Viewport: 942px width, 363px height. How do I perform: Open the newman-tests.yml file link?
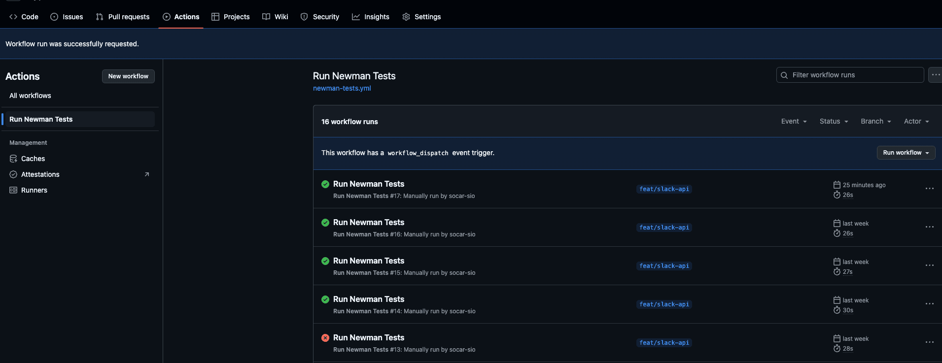342,88
